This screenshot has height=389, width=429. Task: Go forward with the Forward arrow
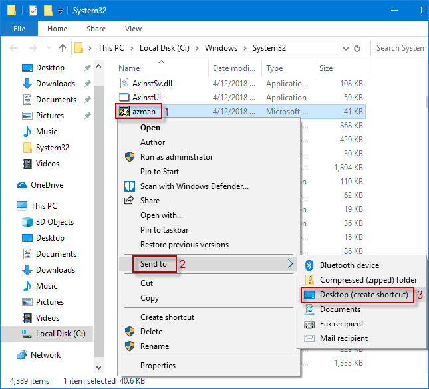point(33,48)
